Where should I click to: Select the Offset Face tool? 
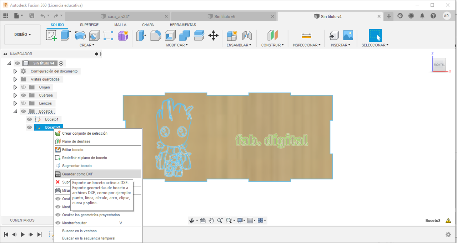pyautogui.click(x=199, y=35)
